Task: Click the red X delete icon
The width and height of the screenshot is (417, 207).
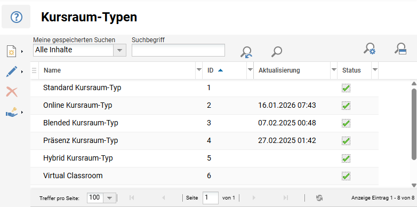Action: [x=12, y=92]
